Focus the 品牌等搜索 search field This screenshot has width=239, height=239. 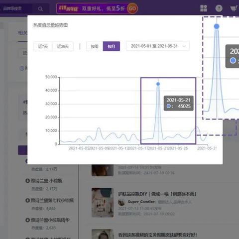[16, 8]
